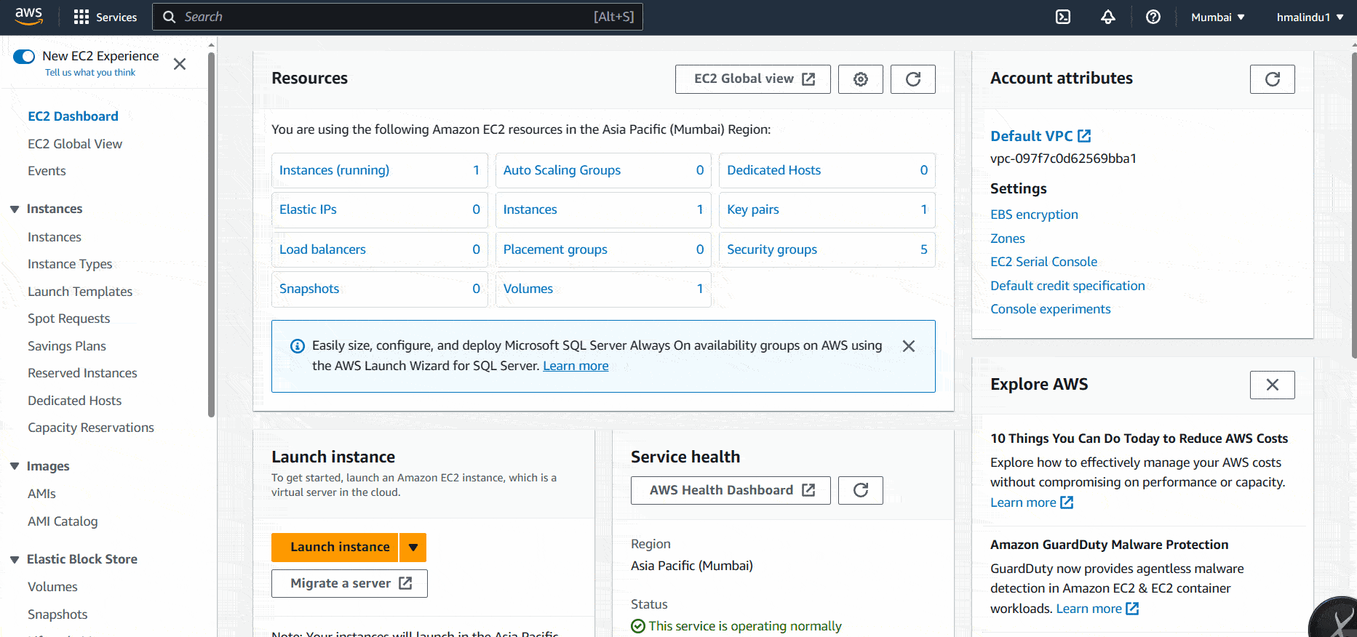Focus the AWS search field

397,17
